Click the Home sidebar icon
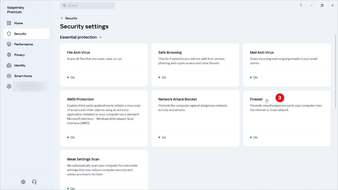This screenshot has width=338, height=190. click(x=9, y=23)
